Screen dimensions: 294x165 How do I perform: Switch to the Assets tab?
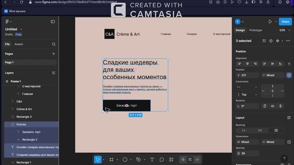18,44
